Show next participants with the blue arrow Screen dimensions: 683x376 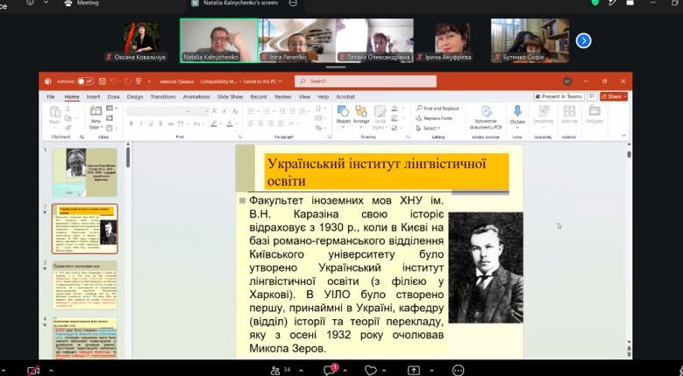[x=583, y=41]
